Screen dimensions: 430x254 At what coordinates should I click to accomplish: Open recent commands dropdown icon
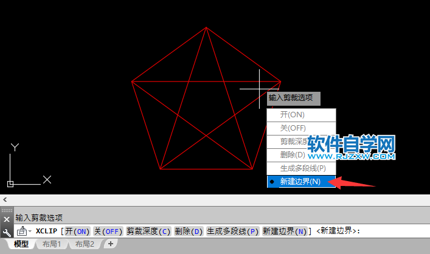pos(24,232)
